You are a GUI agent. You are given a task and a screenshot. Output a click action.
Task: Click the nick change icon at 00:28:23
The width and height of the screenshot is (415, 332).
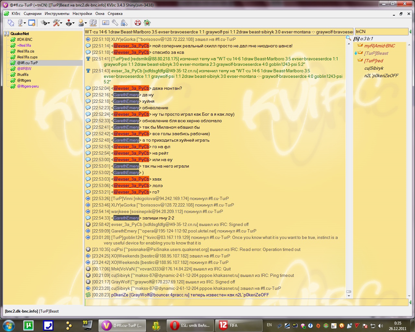coord(88,295)
